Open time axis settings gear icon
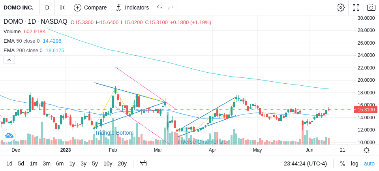This screenshot has width=379, height=171. coord(366,150)
